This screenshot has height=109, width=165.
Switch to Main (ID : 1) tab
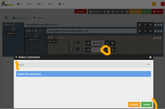(x=21, y=18)
